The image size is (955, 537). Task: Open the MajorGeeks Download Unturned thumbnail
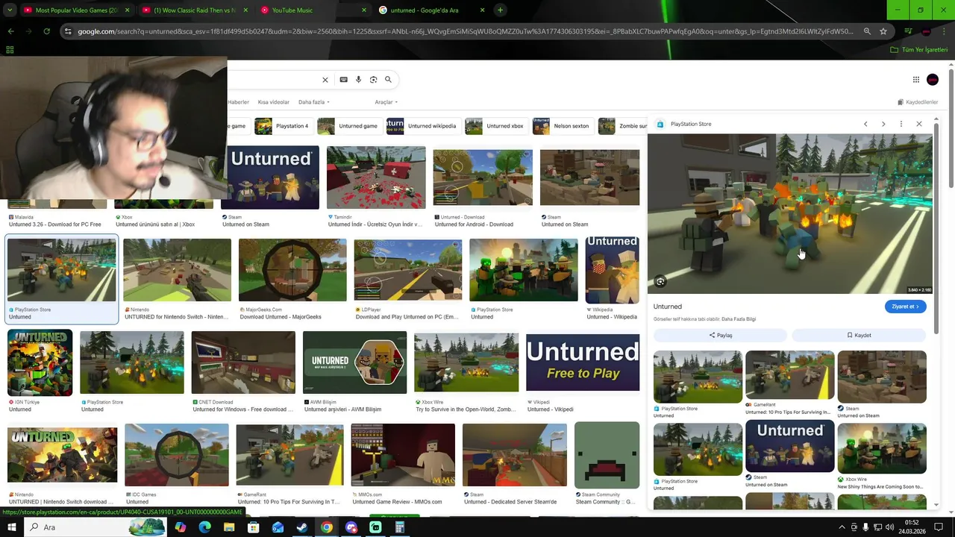[x=292, y=270]
